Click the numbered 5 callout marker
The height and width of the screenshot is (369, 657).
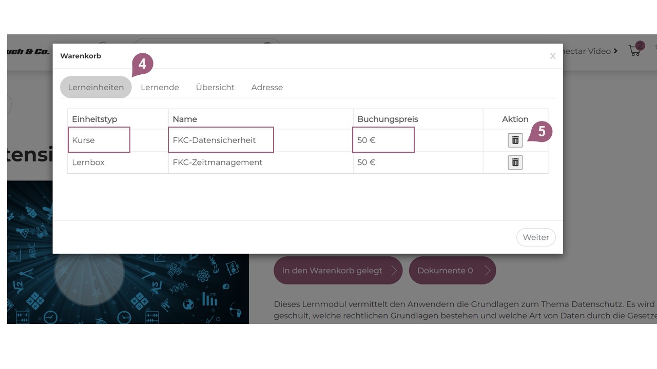coord(541,132)
